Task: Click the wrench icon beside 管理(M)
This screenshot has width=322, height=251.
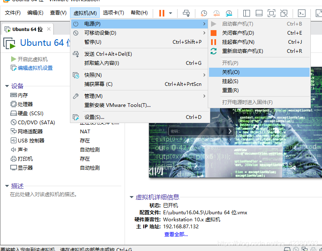Action: click(76, 96)
